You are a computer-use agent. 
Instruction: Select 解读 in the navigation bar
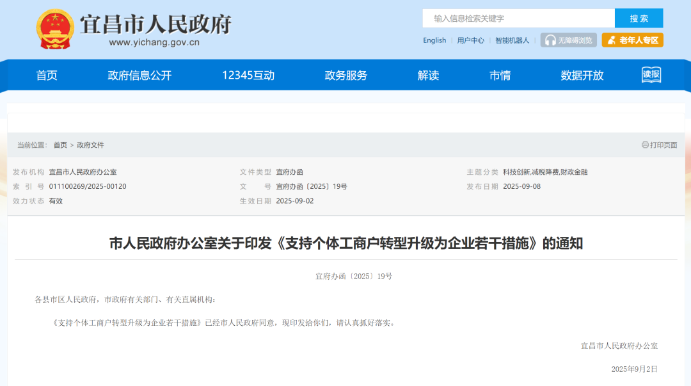(428, 76)
